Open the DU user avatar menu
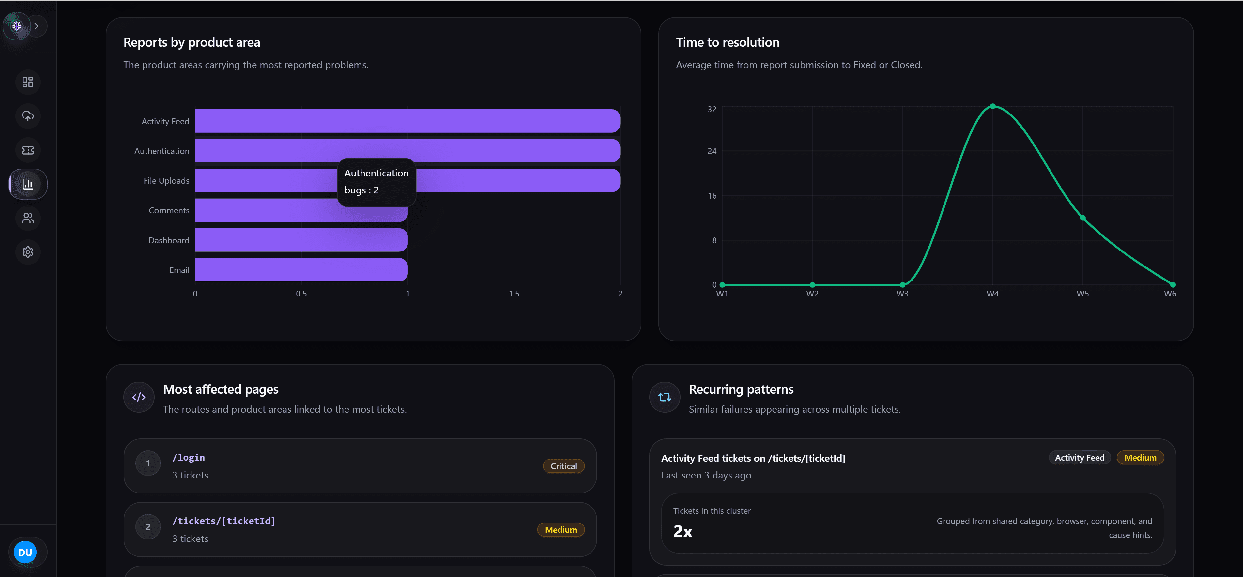1243x577 pixels. pos(25,553)
